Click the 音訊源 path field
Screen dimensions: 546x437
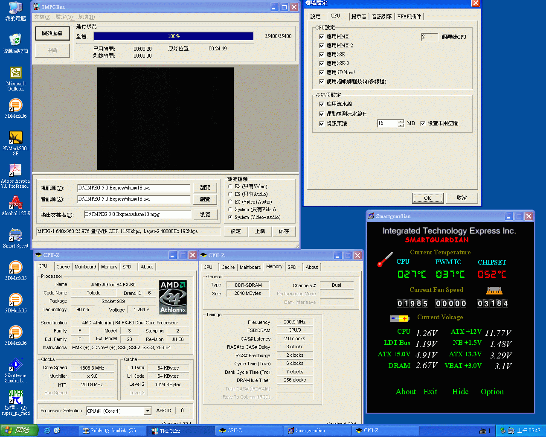coord(134,199)
